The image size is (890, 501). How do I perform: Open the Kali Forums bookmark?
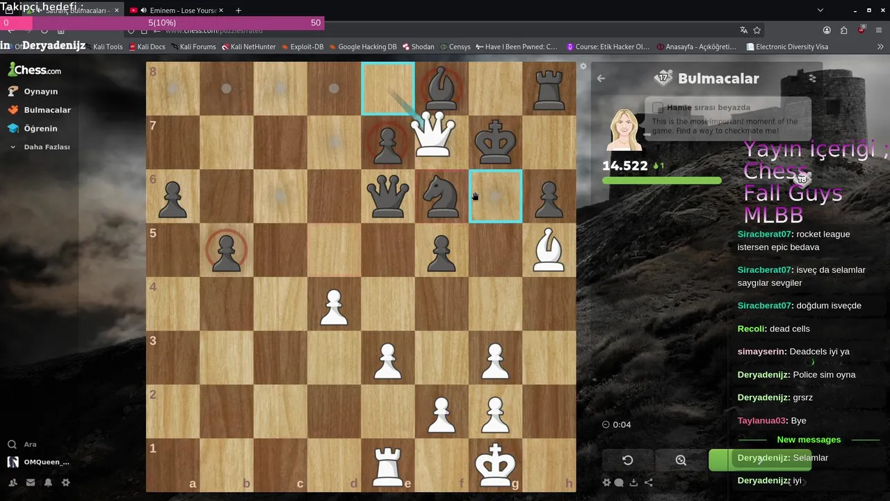click(x=193, y=47)
